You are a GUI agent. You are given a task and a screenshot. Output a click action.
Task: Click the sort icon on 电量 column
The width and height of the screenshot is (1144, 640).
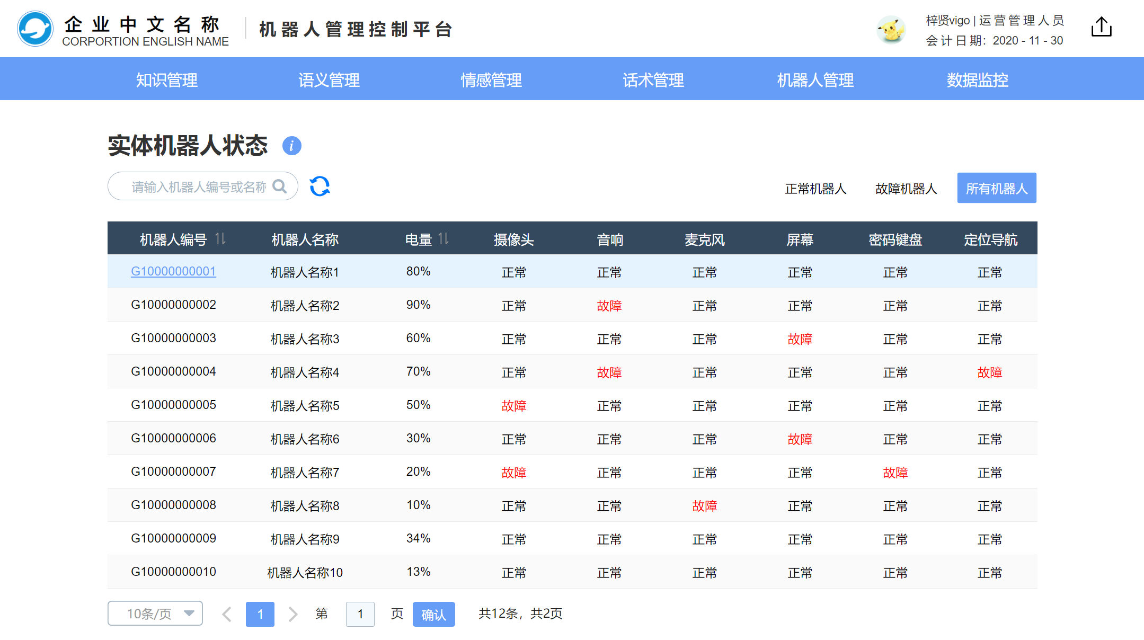pos(444,239)
